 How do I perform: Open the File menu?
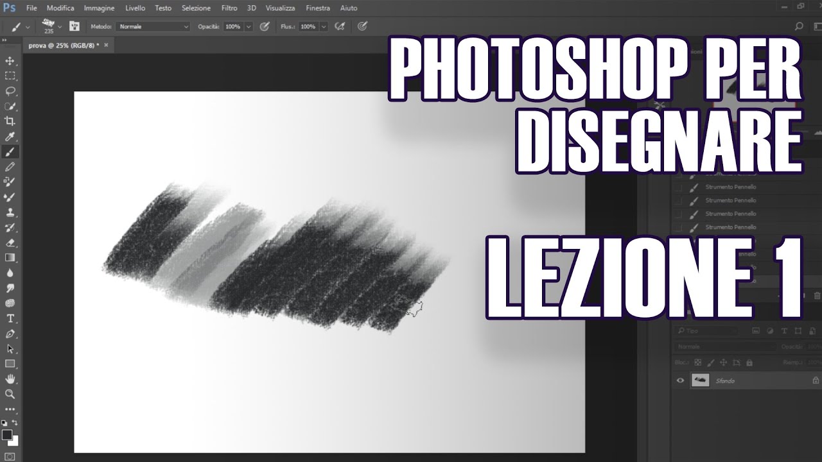(31, 8)
